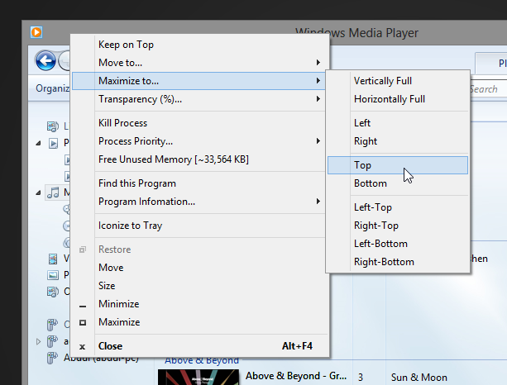The width and height of the screenshot is (507, 385).
Task: Select the Above & Beyond - Gr... album text
Action: 296,376
